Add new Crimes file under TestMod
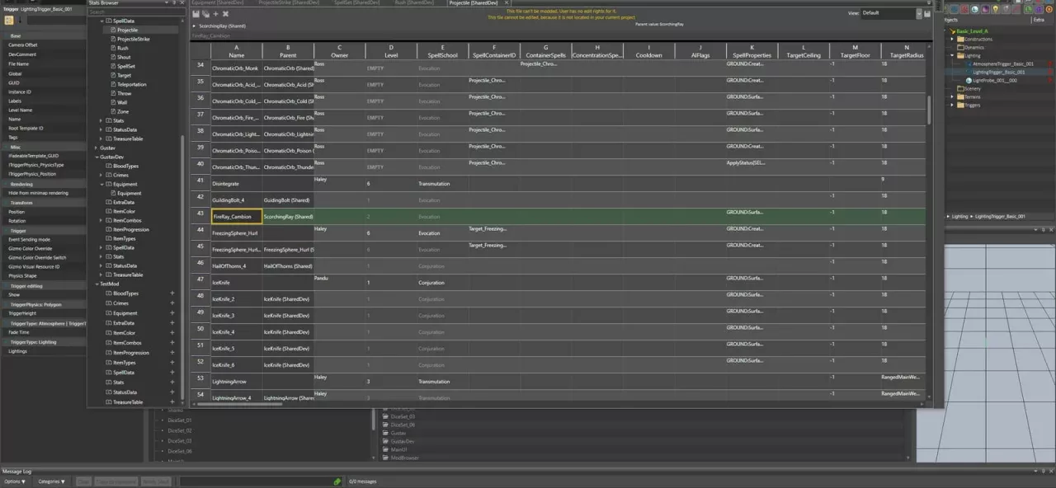This screenshot has height=488, width=1056. point(172,303)
